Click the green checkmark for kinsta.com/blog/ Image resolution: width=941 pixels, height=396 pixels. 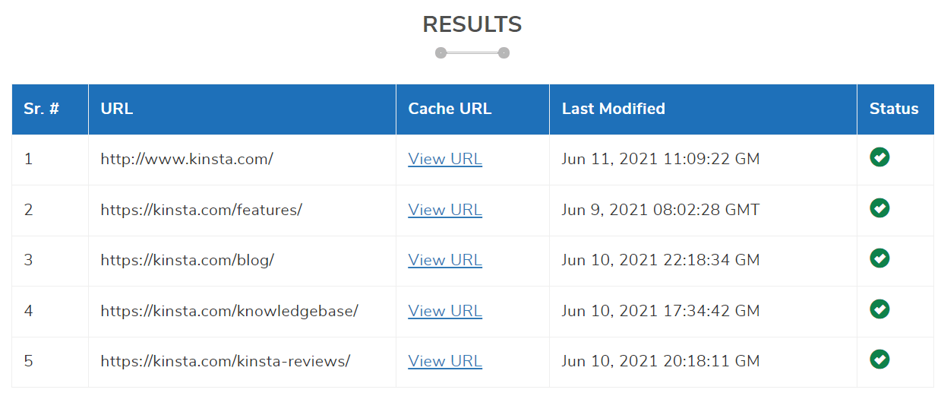[879, 258]
